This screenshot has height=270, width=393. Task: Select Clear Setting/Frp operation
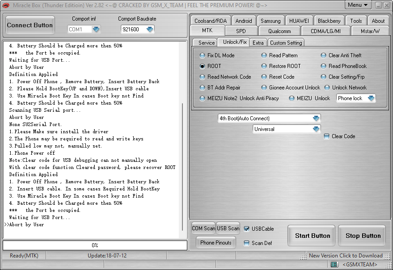pyautogui.click(x=323, y=76)
